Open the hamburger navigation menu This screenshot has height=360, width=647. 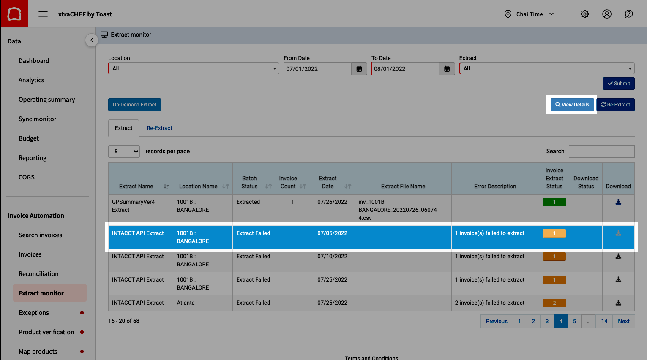tap(43, 14)
